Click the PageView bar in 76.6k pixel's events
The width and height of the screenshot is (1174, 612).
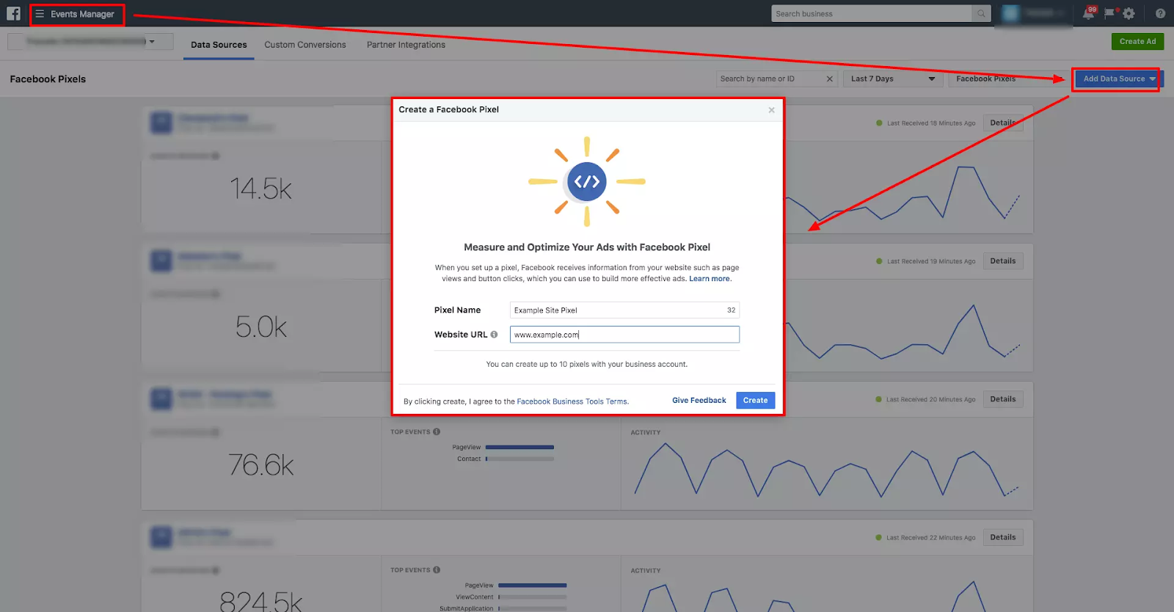519,447
